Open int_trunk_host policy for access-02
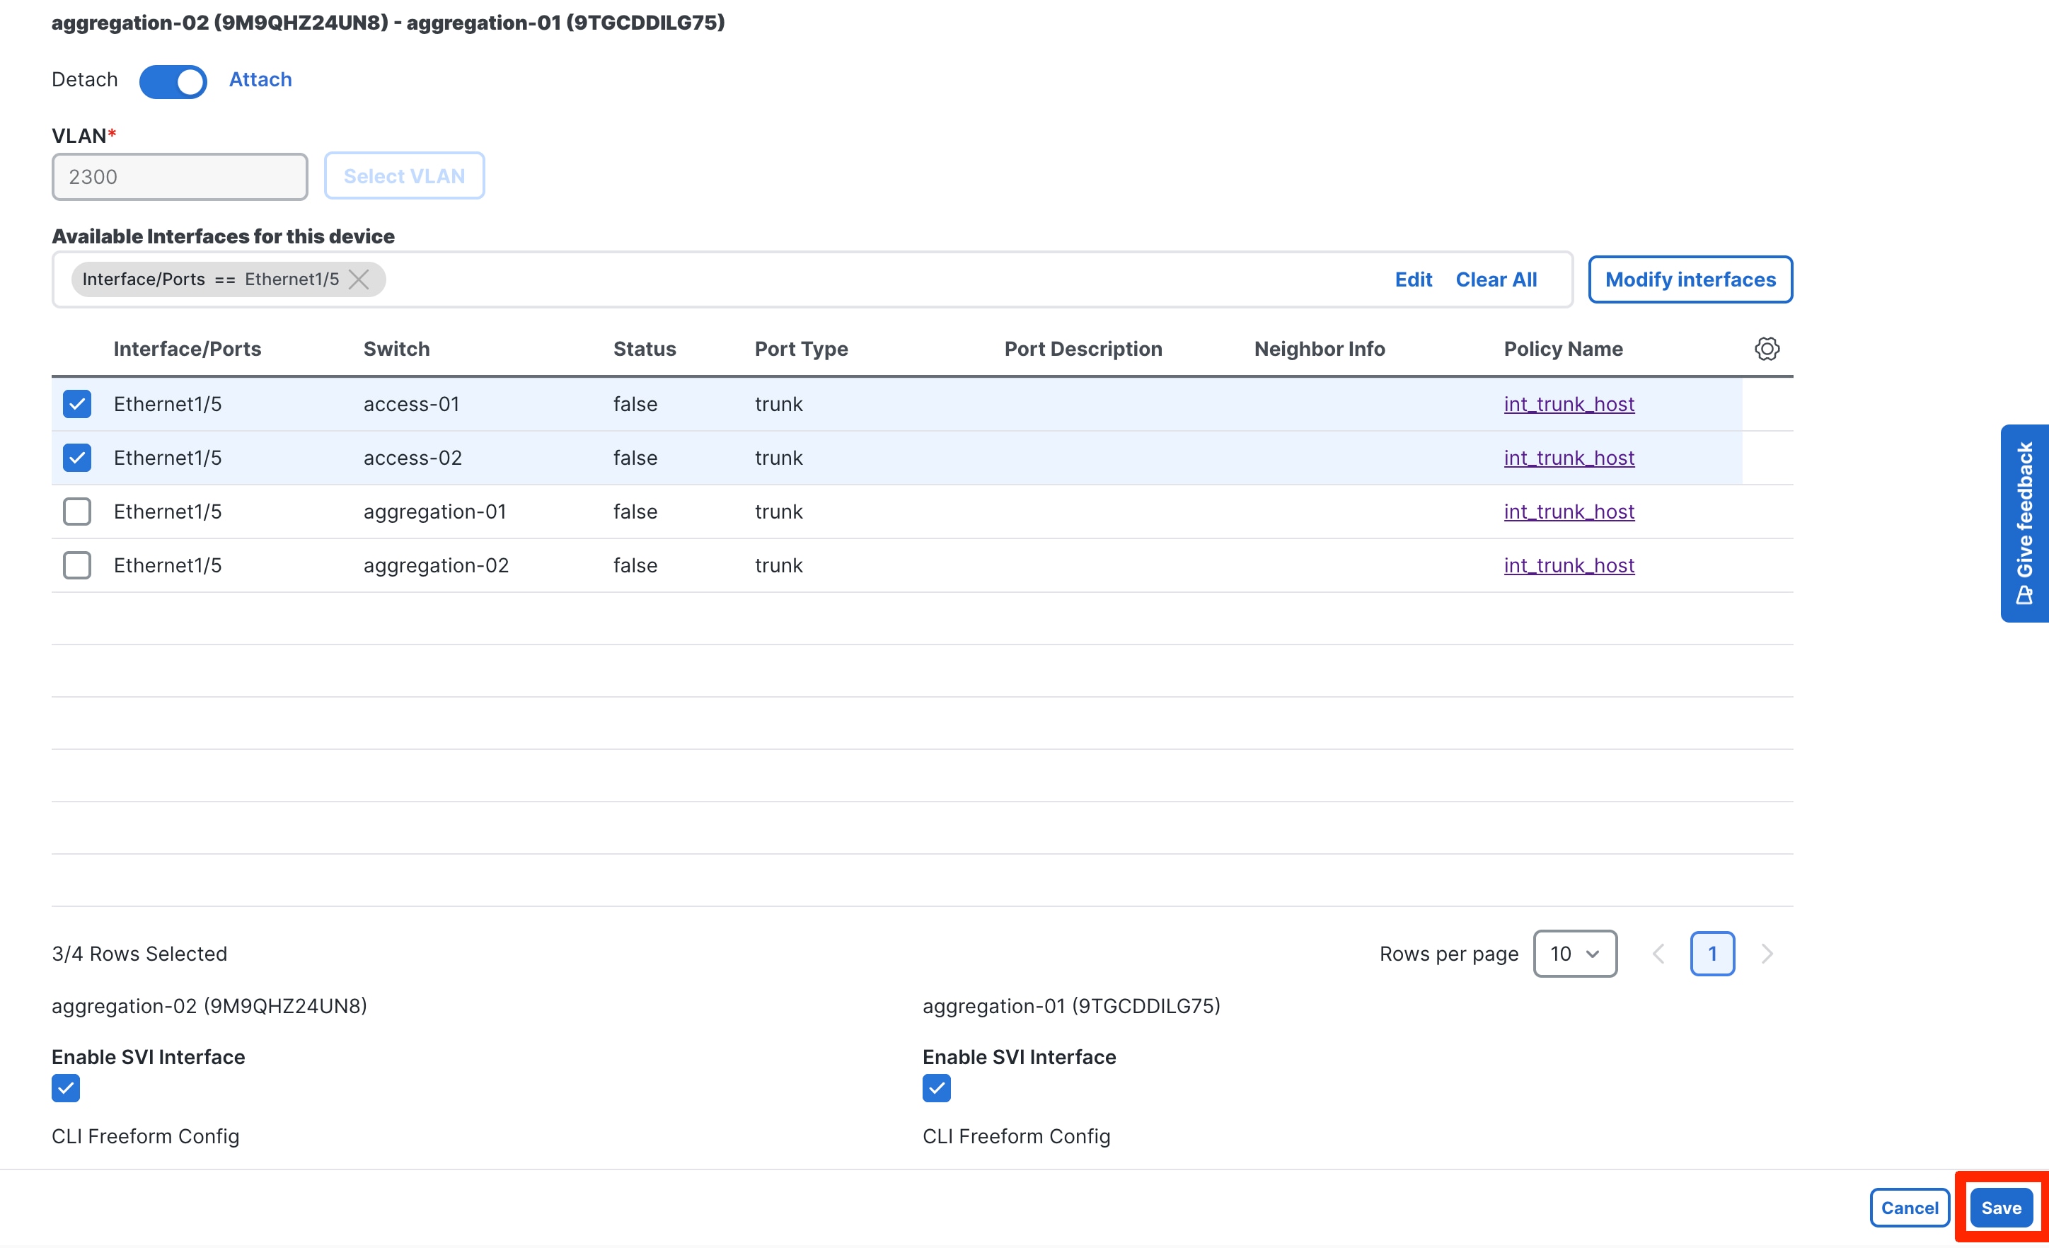This screenshot has height=1248, width=2049. click(1569, 457)
